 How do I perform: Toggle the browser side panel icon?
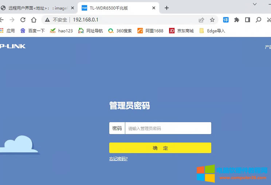coord(247,20)
